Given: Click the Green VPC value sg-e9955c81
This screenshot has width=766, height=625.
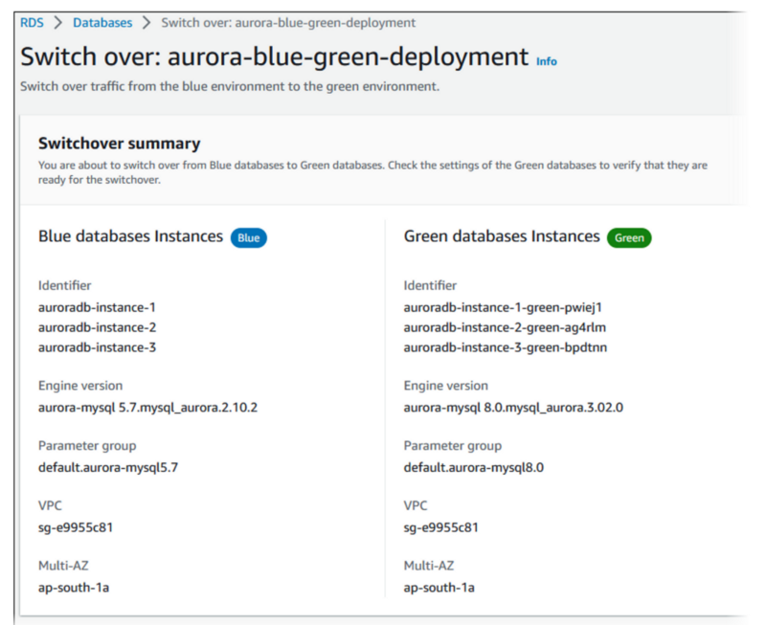Looking at the screenshot, I should tap(440, 527).
